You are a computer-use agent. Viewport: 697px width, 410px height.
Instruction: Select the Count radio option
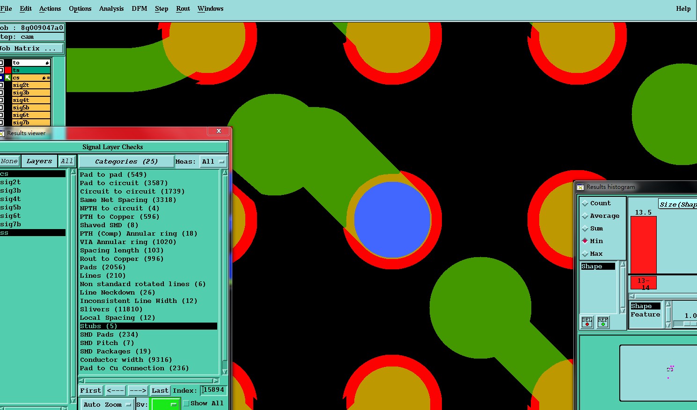tap(585, 203)
